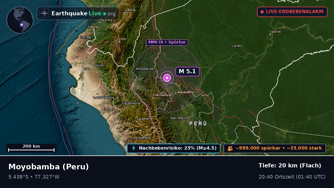Viewport: 334px width, 188px height.
Task: Click the coordinates 5.438°S • 77.327°W
Action: (34, 177)
